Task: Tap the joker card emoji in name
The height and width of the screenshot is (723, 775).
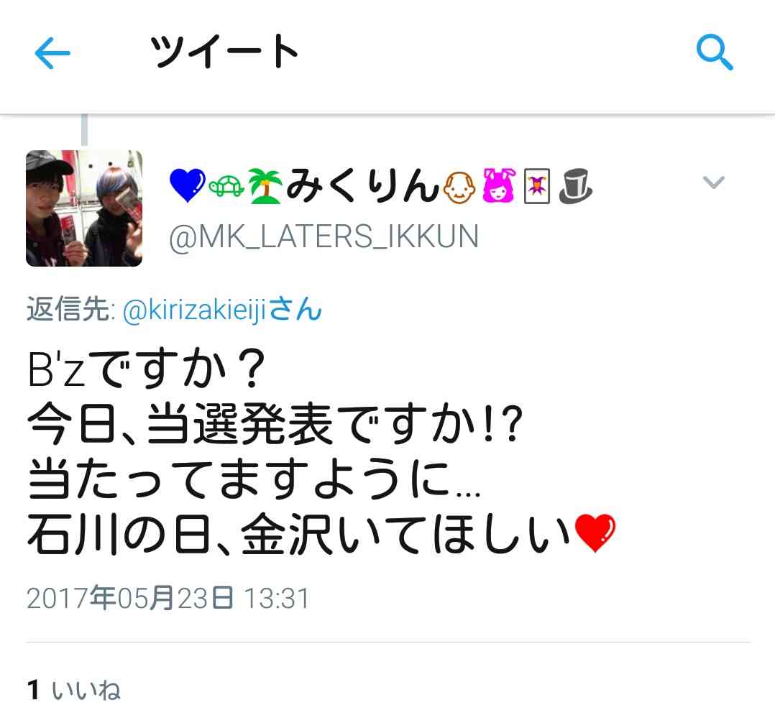Action: pos(537,186)
